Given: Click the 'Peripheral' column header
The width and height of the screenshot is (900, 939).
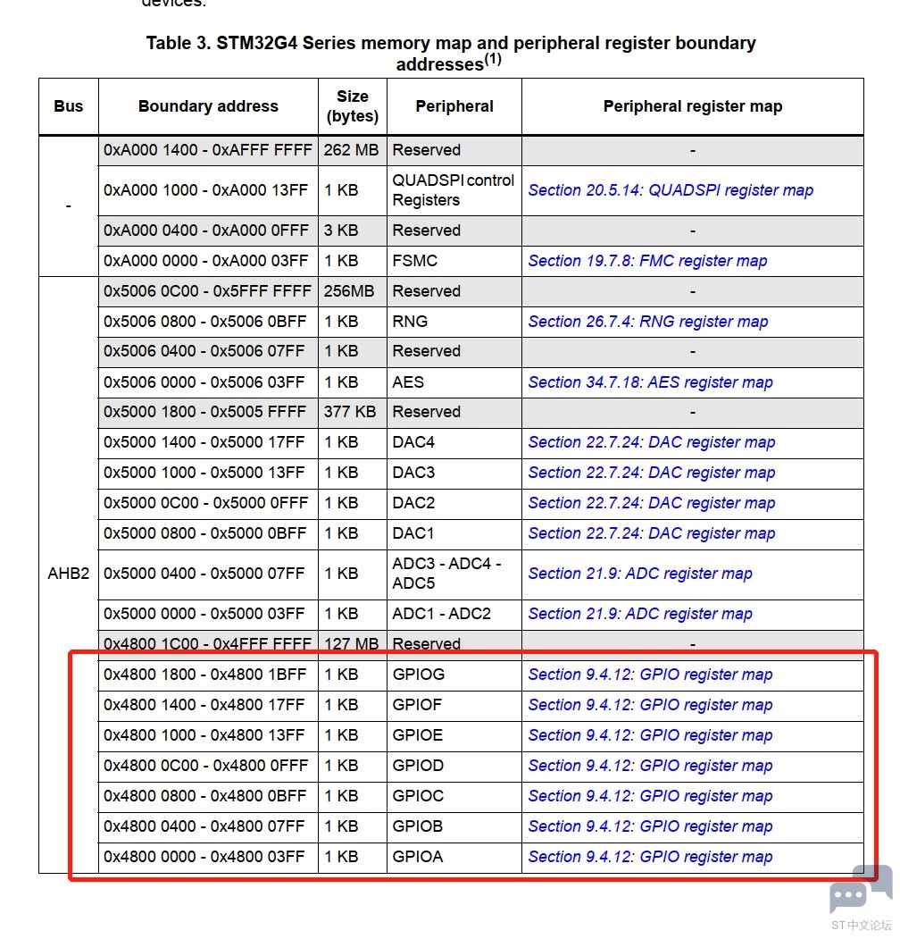Looking at the screenshot, I should [x=454, y=106].
